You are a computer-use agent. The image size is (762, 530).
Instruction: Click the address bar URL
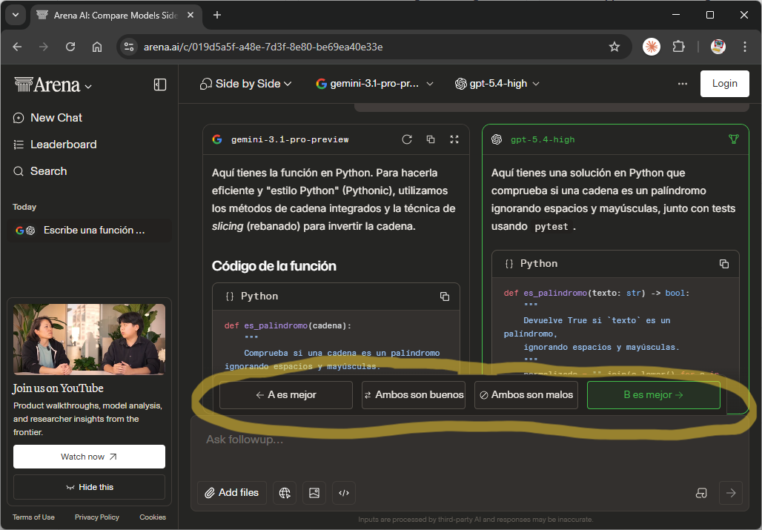pos(263,47)
